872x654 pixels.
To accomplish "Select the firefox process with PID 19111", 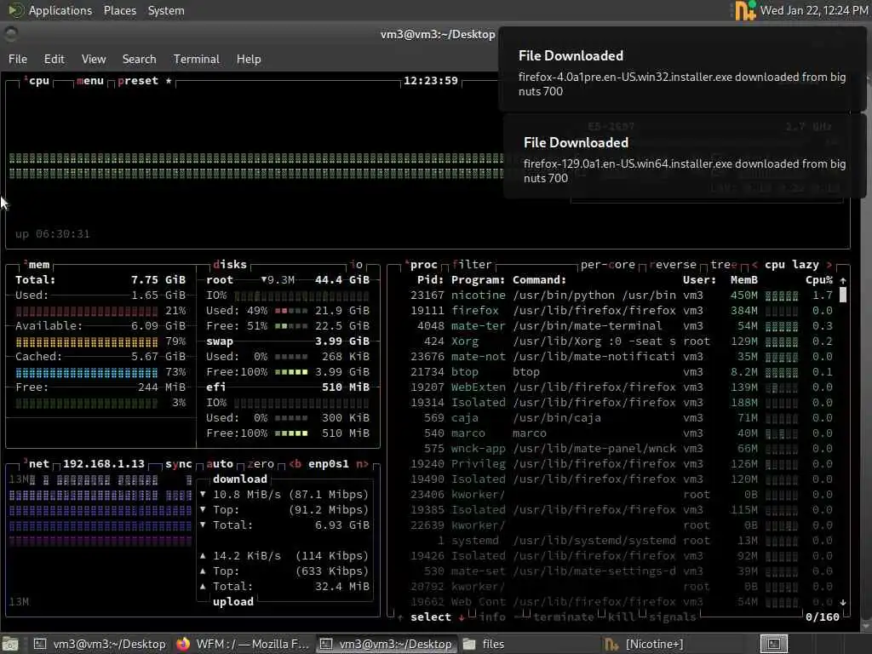I will (621, 311).
